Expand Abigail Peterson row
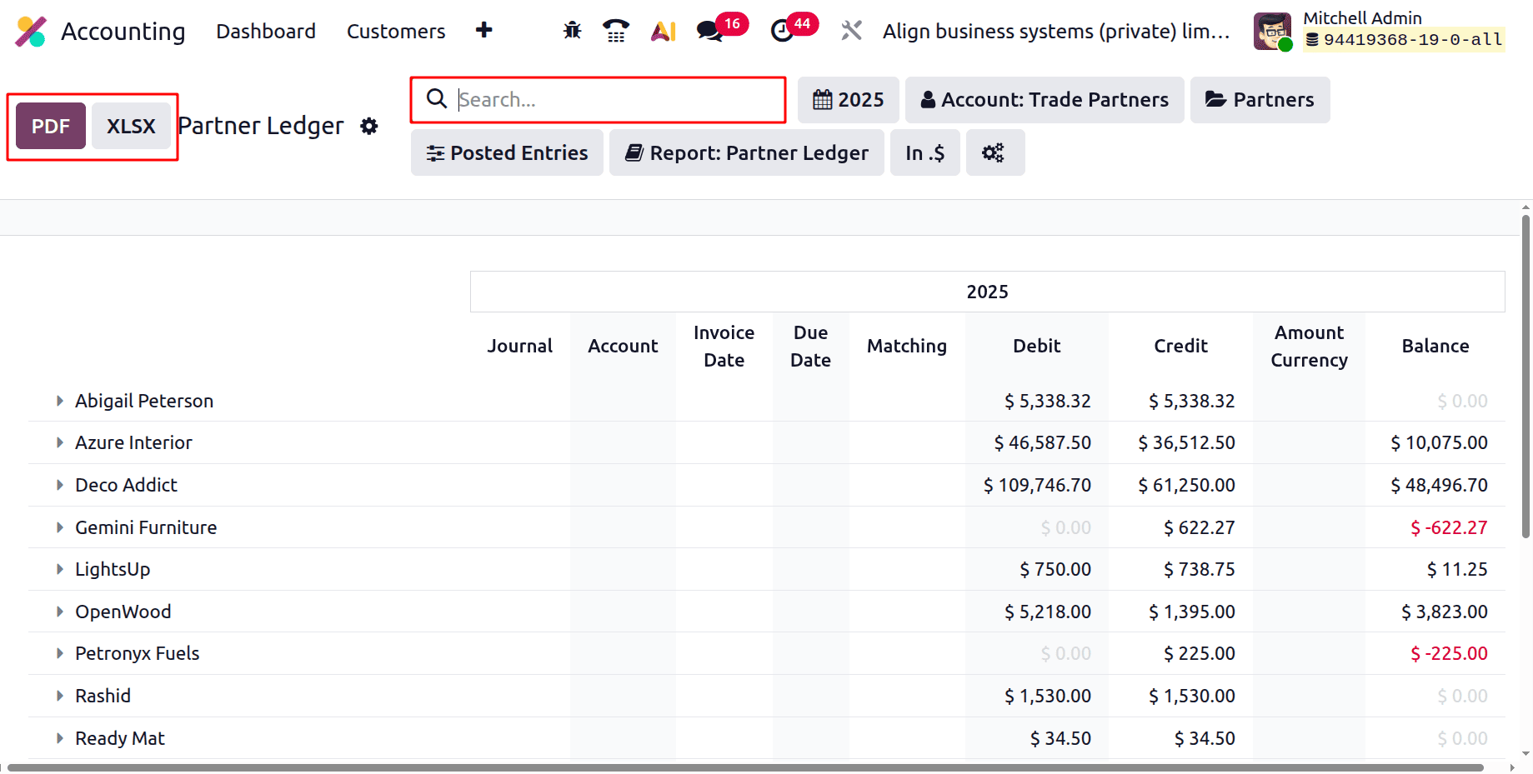The width and height of the screenshot is (1533, 774). click(x=60, y=401)
